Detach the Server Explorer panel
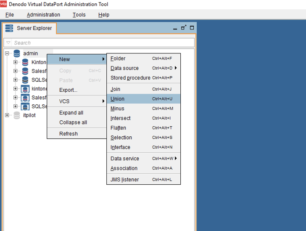This screenshot has width=306, height=231. click(x=184, y=27)
